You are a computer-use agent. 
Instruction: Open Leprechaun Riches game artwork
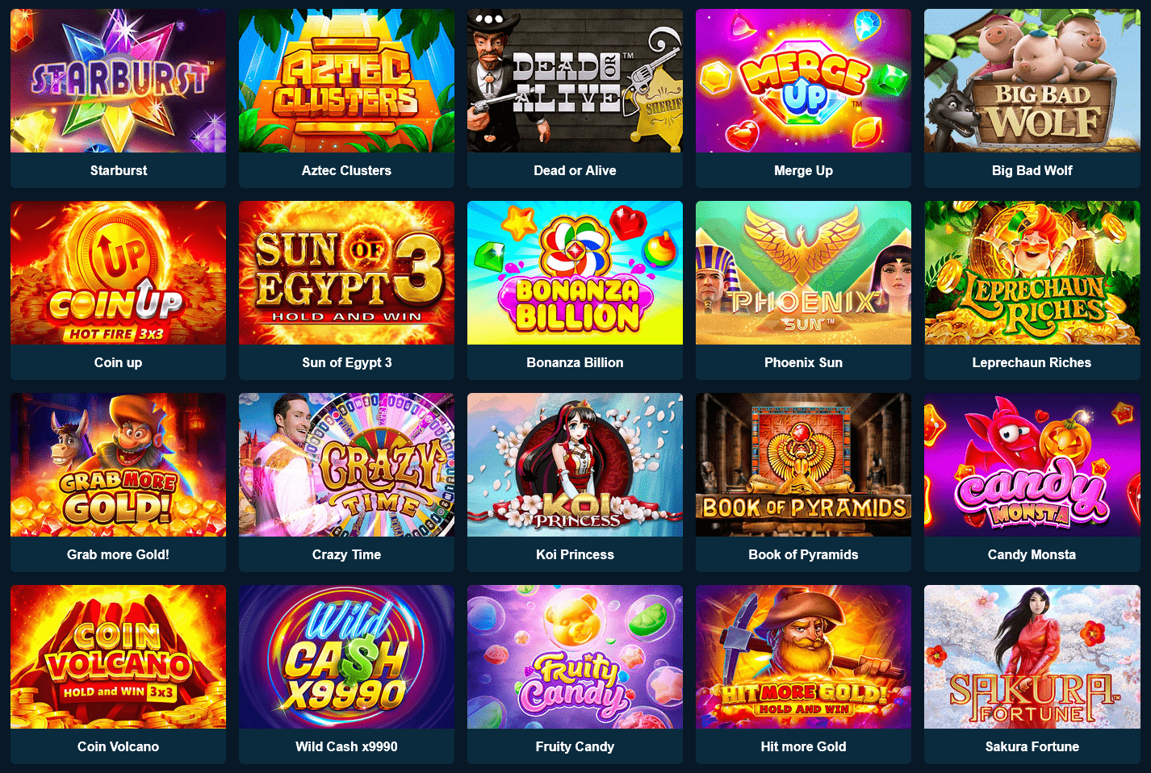1032,273
